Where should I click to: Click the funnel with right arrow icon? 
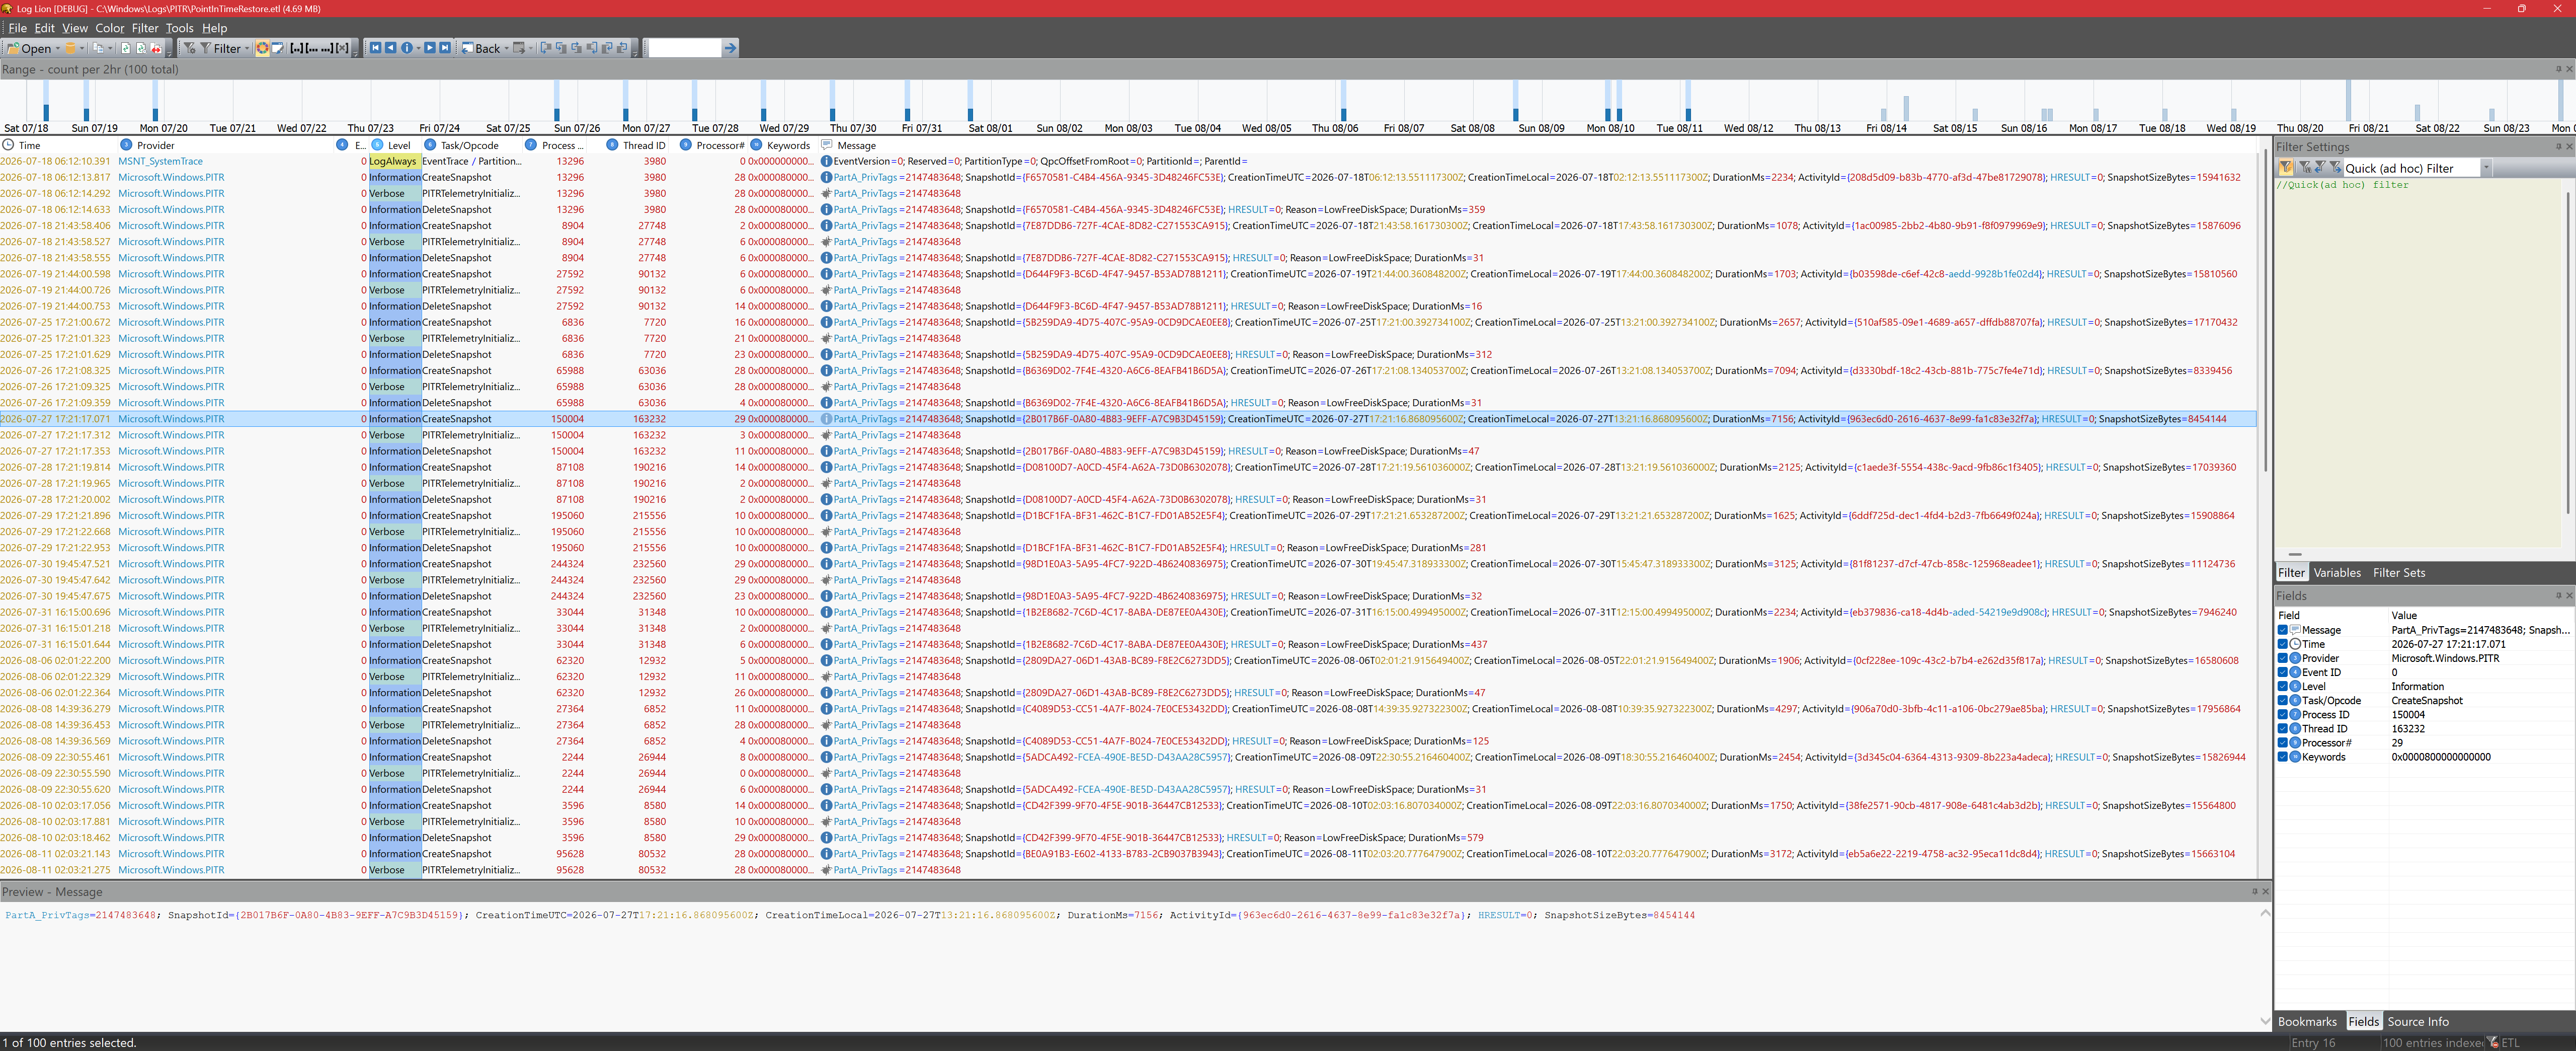pos(2336,168)
